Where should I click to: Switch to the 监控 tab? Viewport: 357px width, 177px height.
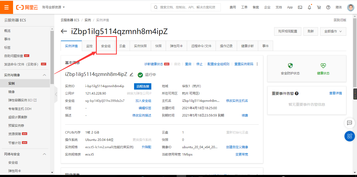tap(89, 46)
